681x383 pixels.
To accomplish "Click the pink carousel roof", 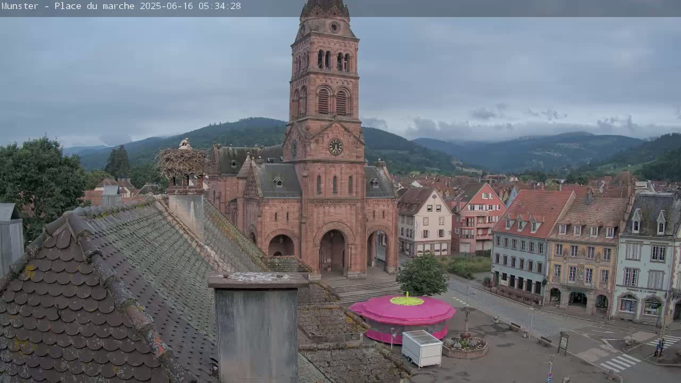I will pyautogui.click(x=403, y=310).
